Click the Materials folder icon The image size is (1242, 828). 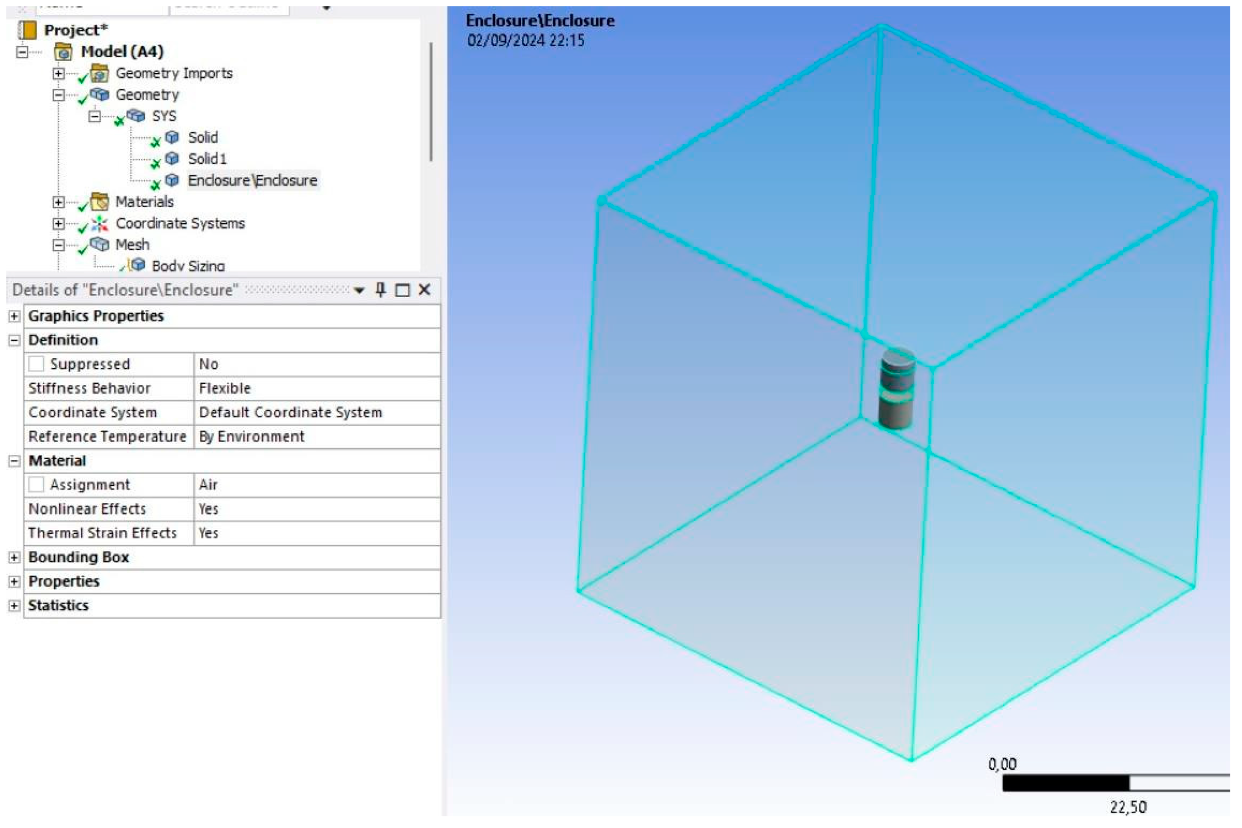(99, 202)
